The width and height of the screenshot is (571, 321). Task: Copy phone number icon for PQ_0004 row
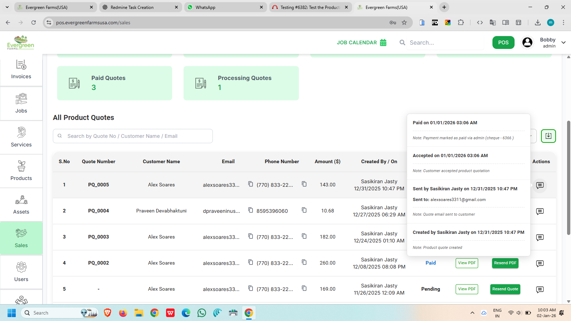point(304,210)
